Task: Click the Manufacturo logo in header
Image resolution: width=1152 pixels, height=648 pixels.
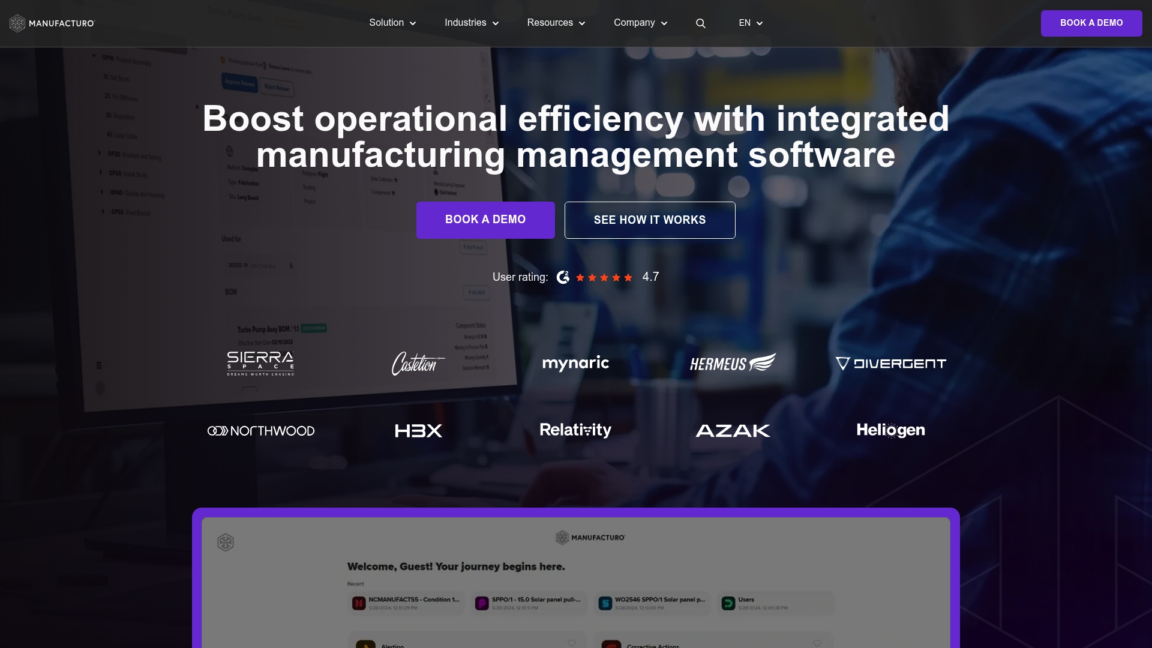Action: (52, 23)
